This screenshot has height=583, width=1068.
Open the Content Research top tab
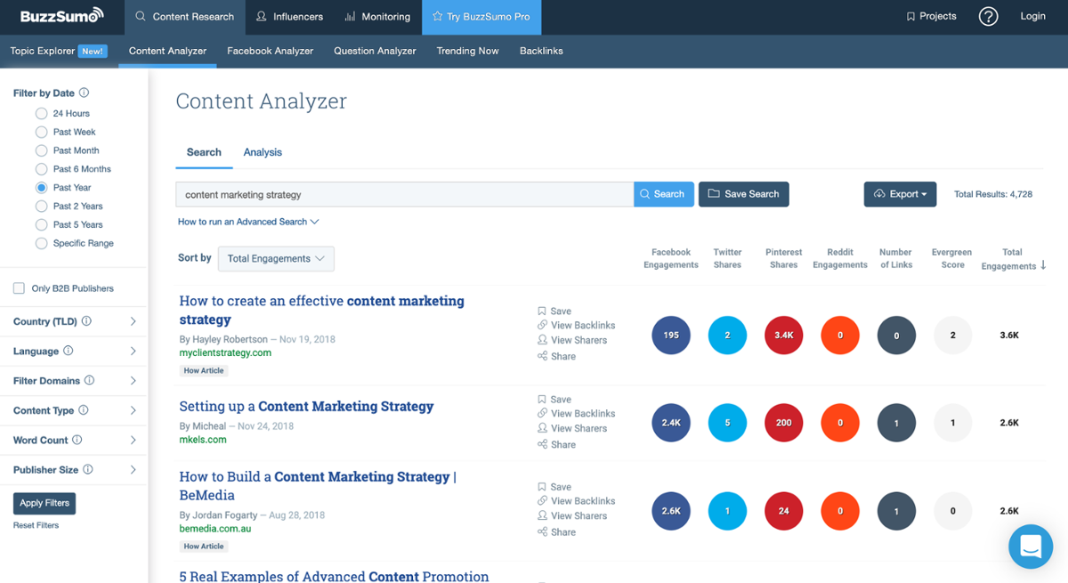[x=185, y=17]
